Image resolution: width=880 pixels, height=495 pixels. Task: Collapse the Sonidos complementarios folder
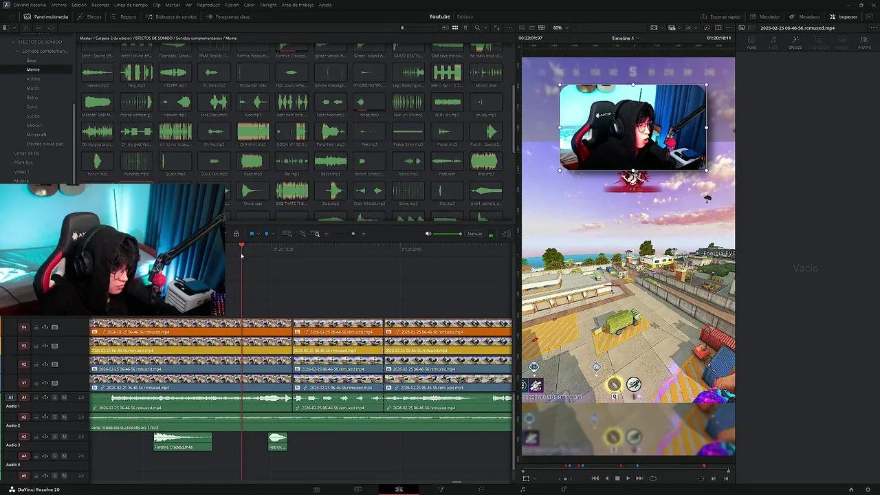click(x=19, y=51)
